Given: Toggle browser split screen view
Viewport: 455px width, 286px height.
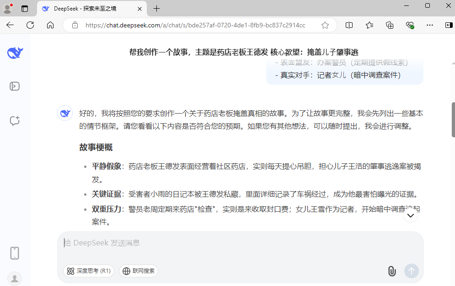Looking at the screenshot, I should pyautogui.click(x=349, y=26).
